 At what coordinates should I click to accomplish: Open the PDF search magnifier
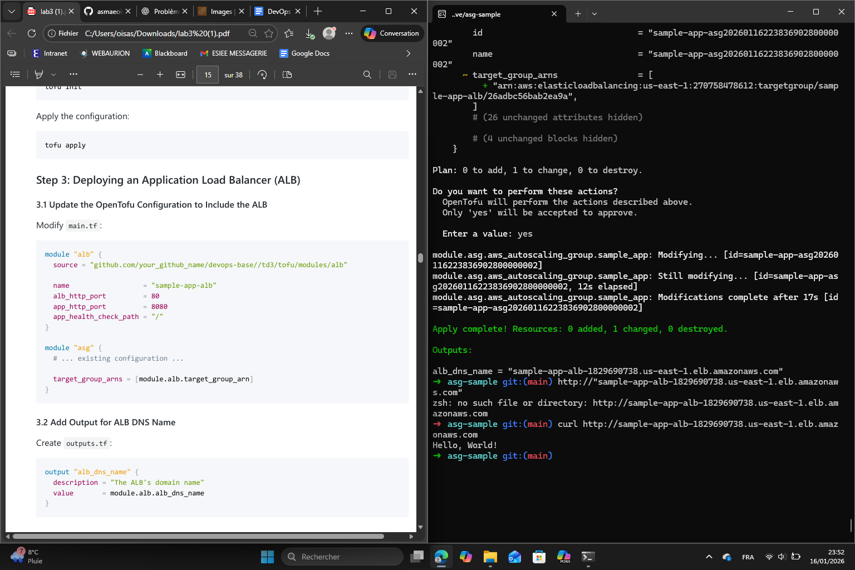tap(367, 75)
